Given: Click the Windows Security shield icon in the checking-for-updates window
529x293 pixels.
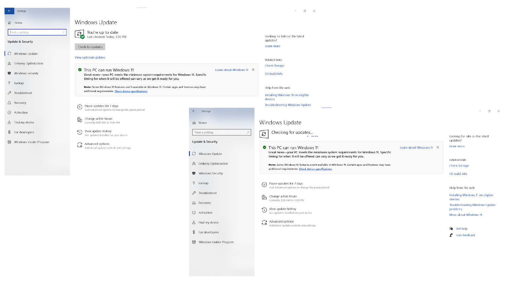Looking at the screenshot, I should click(x=194, y=173).
